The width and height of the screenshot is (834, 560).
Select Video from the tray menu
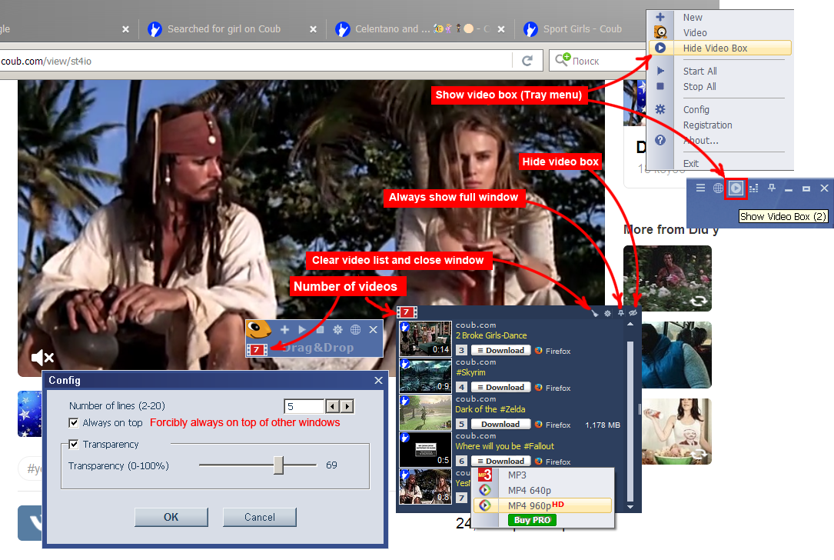coord(695,32)
